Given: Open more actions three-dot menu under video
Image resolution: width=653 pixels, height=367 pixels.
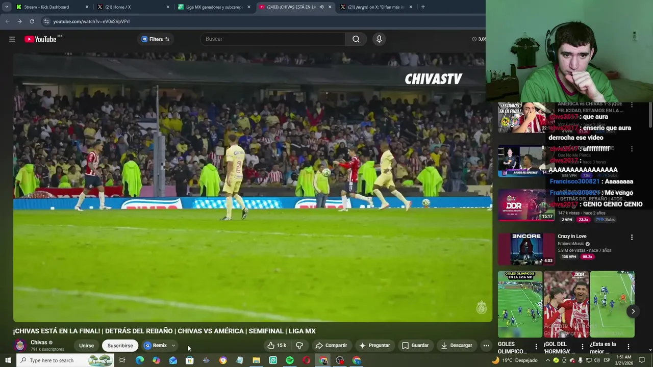Looking at the screenshot, I should coord(486,346).
